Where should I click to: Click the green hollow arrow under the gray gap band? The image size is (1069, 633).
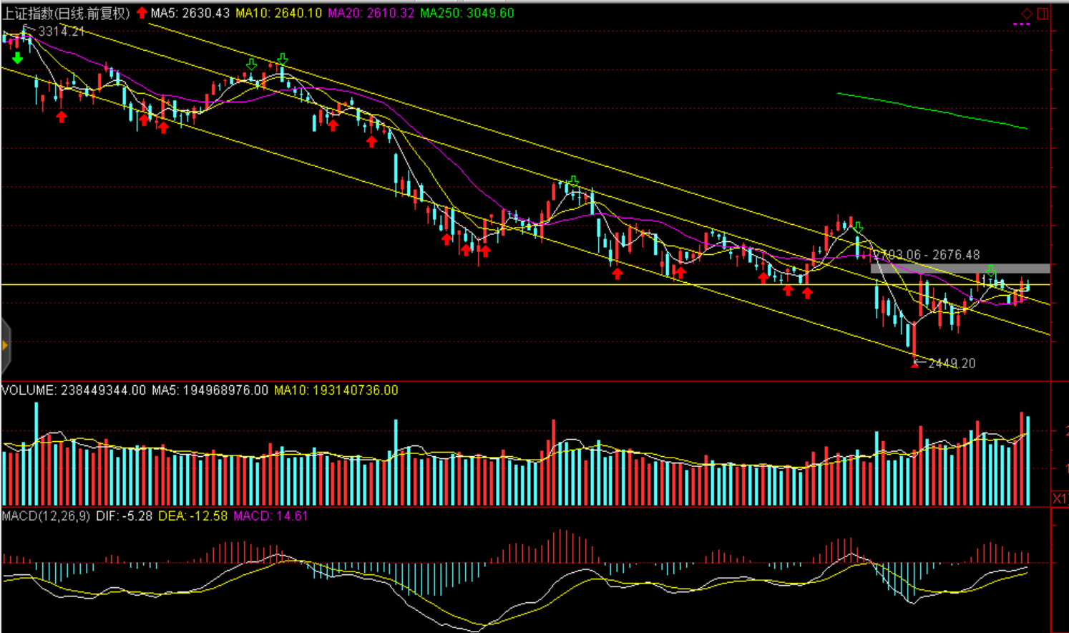(x=991, y=271)
